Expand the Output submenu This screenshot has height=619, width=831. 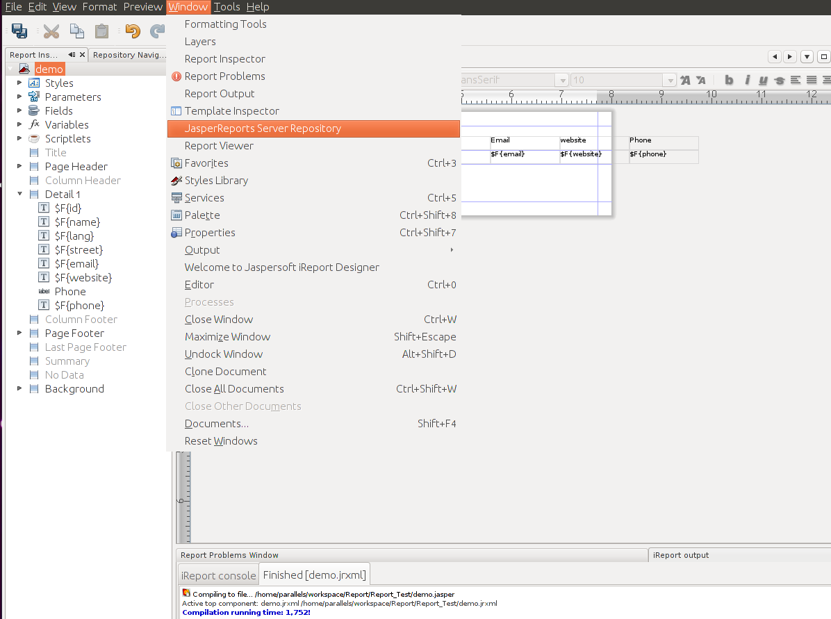(314, 250)
